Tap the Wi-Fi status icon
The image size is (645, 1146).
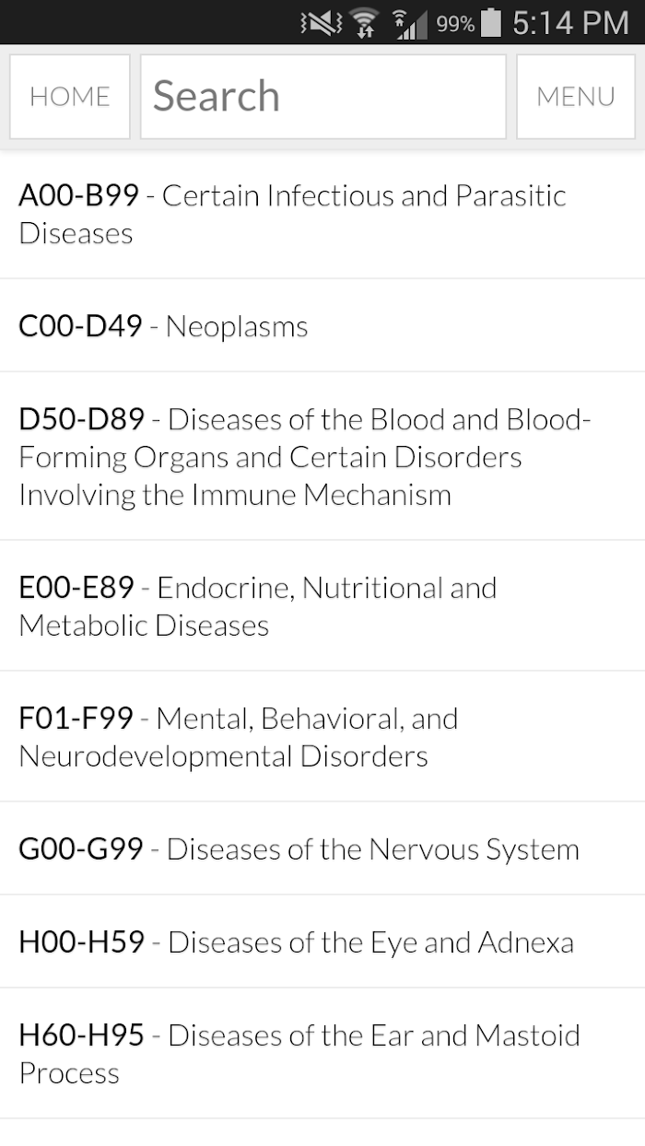click(365, 23)
